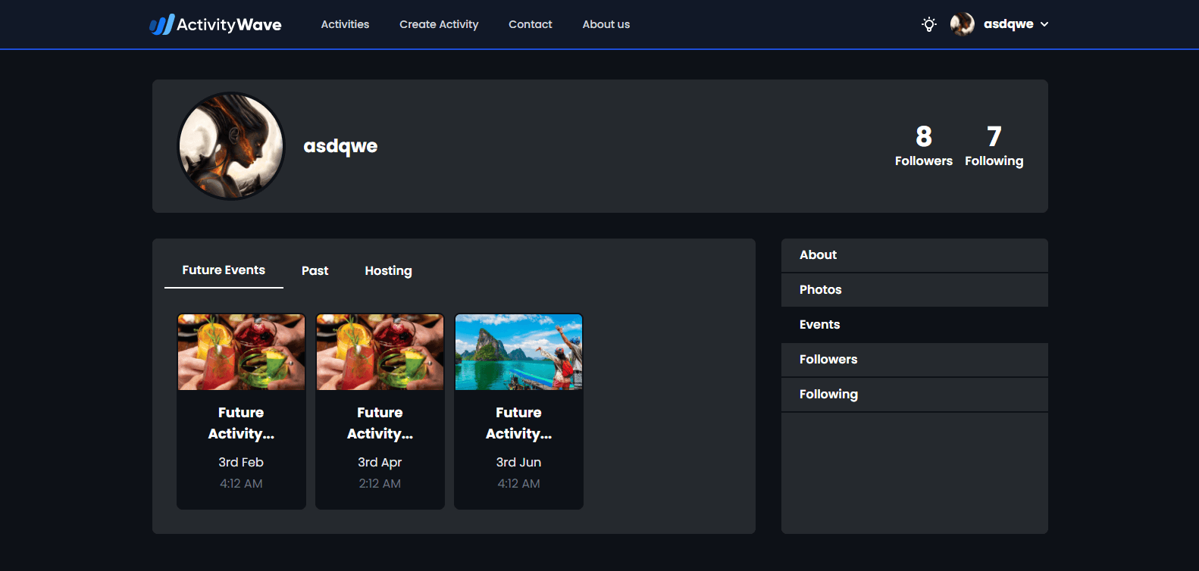This screenshot has width=1199, height=571.
Task: Open About us in the navbar
Action: click(x=606, y=24)
